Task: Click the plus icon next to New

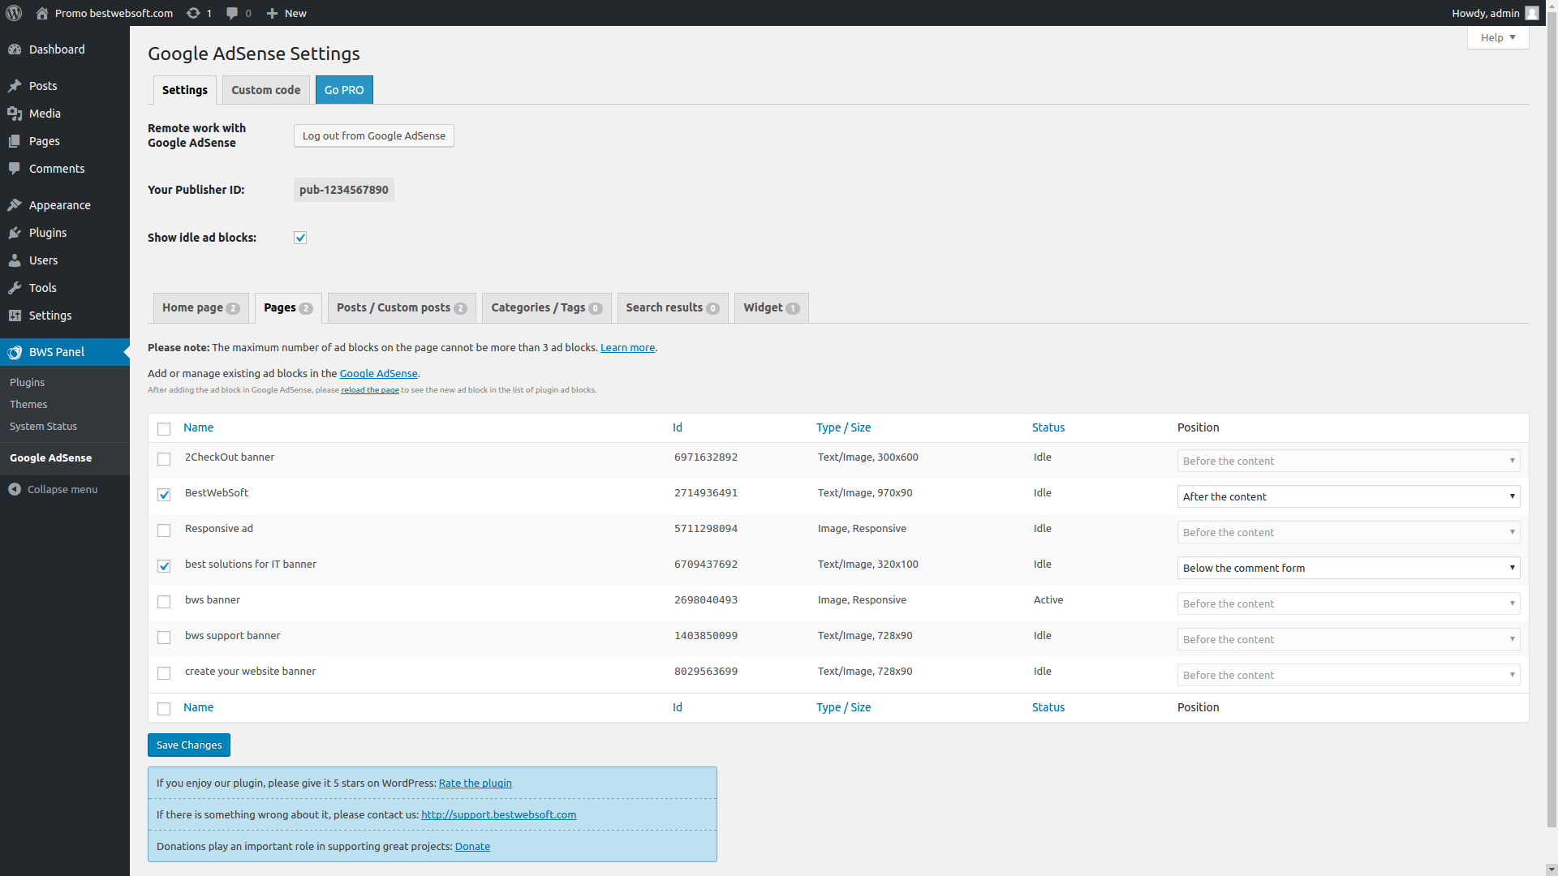Action: pyautogui.click(x=272, y=13)
